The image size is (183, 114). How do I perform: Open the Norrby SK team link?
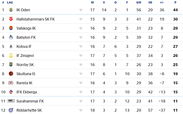[x=25, y=65]
